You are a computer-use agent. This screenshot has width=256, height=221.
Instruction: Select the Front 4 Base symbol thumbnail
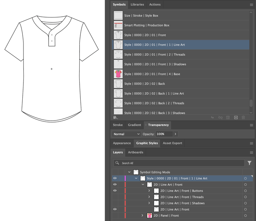tap(118, 74)
